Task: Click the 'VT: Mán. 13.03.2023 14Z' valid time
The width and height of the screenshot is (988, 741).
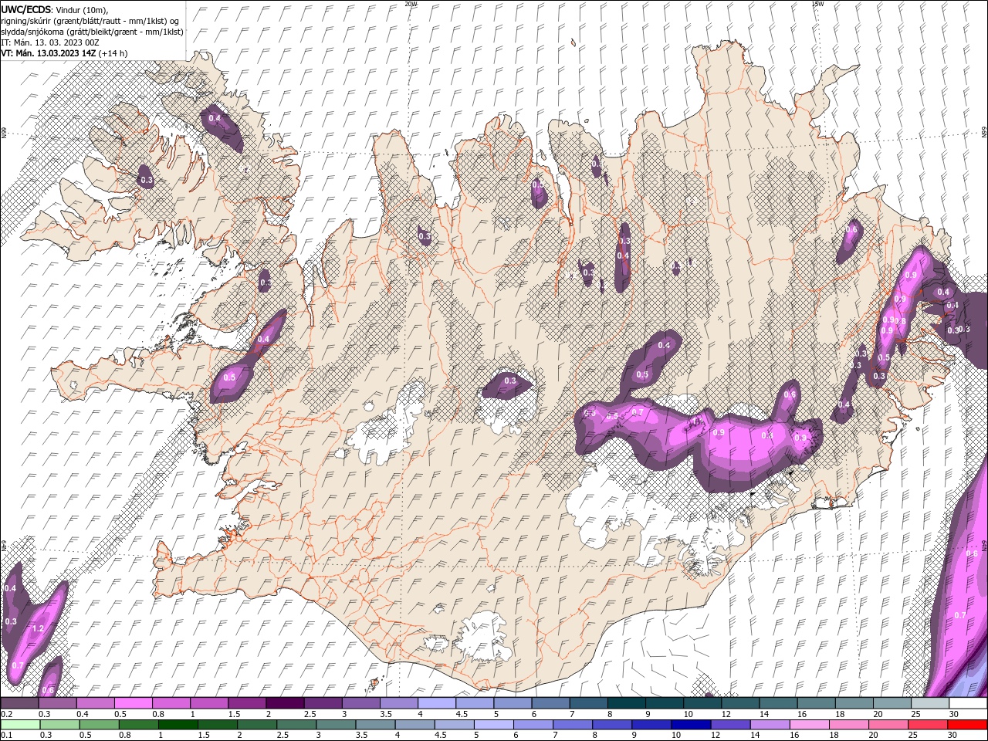Action: 48,53
